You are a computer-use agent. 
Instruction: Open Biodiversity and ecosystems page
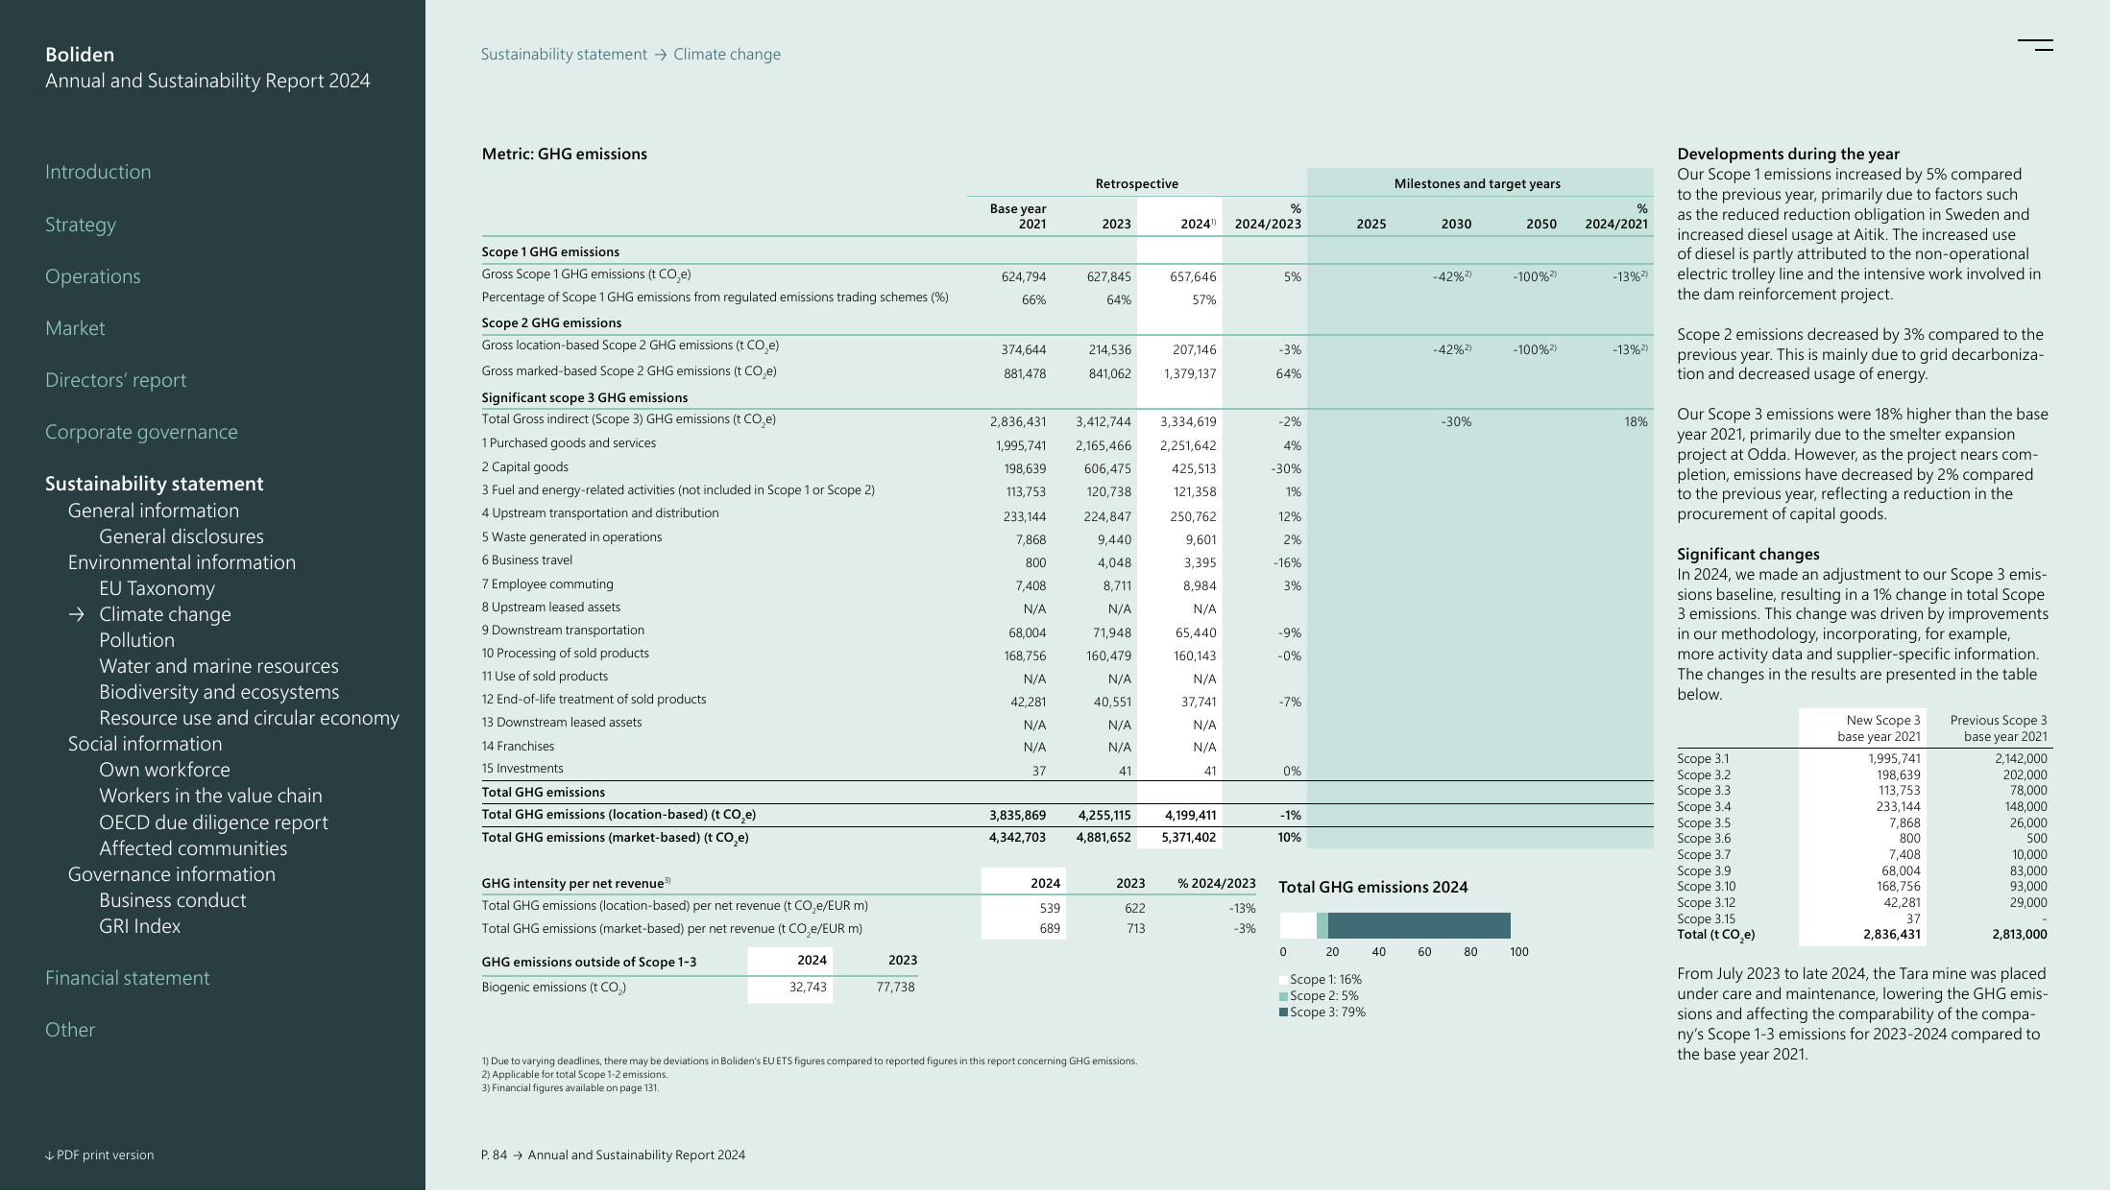click(x=219, y=692)
